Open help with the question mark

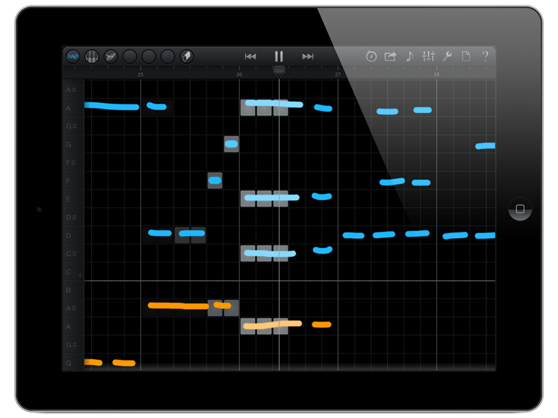(x=485, y=56)
